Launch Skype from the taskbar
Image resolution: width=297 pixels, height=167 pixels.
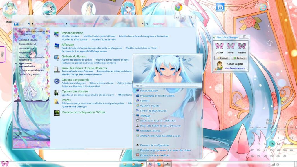pos(159,164)
